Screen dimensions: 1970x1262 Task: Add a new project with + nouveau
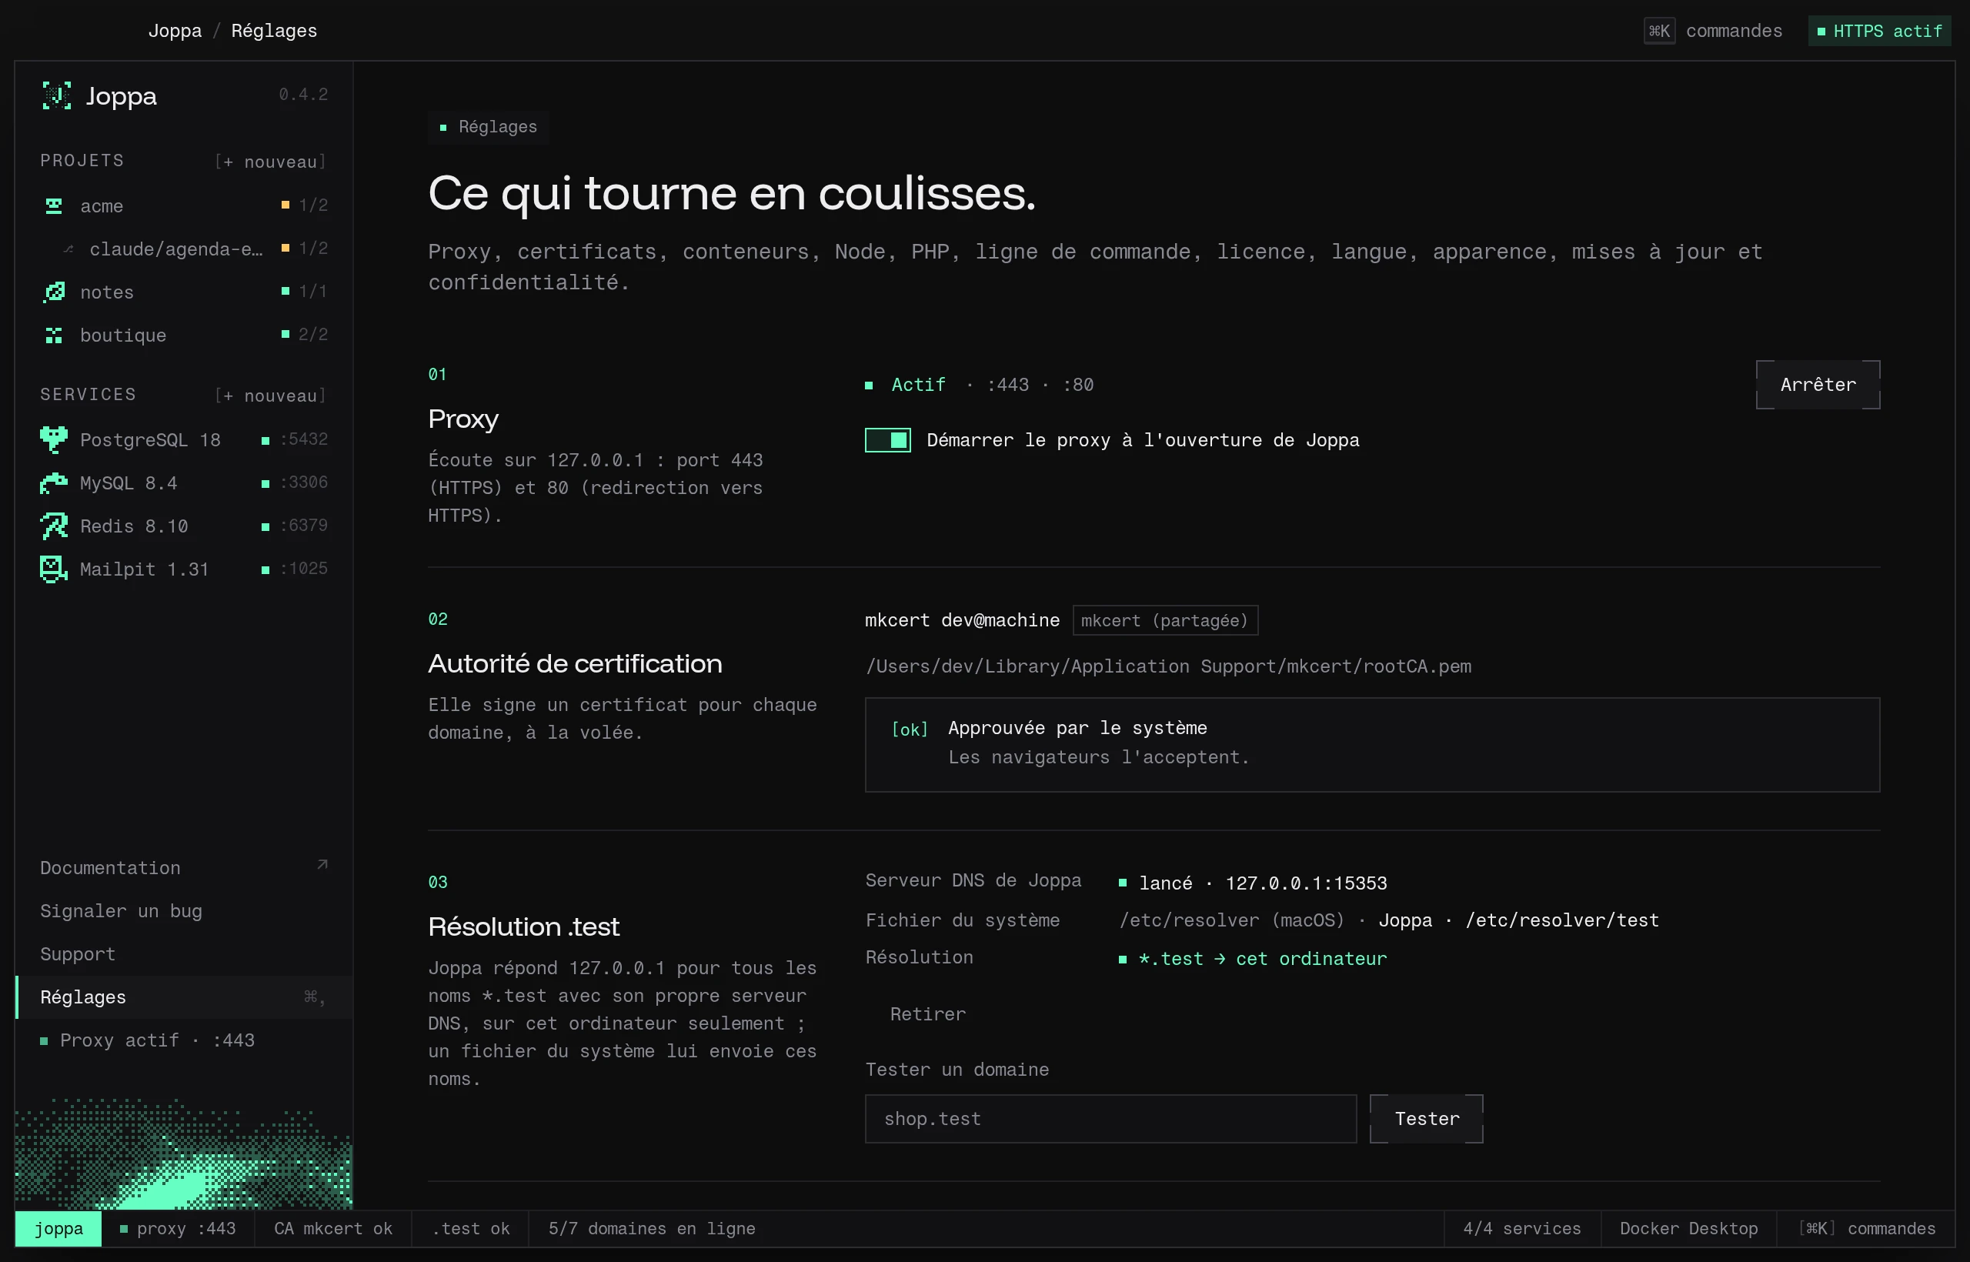pyautogui.click(x=271, y=162)
